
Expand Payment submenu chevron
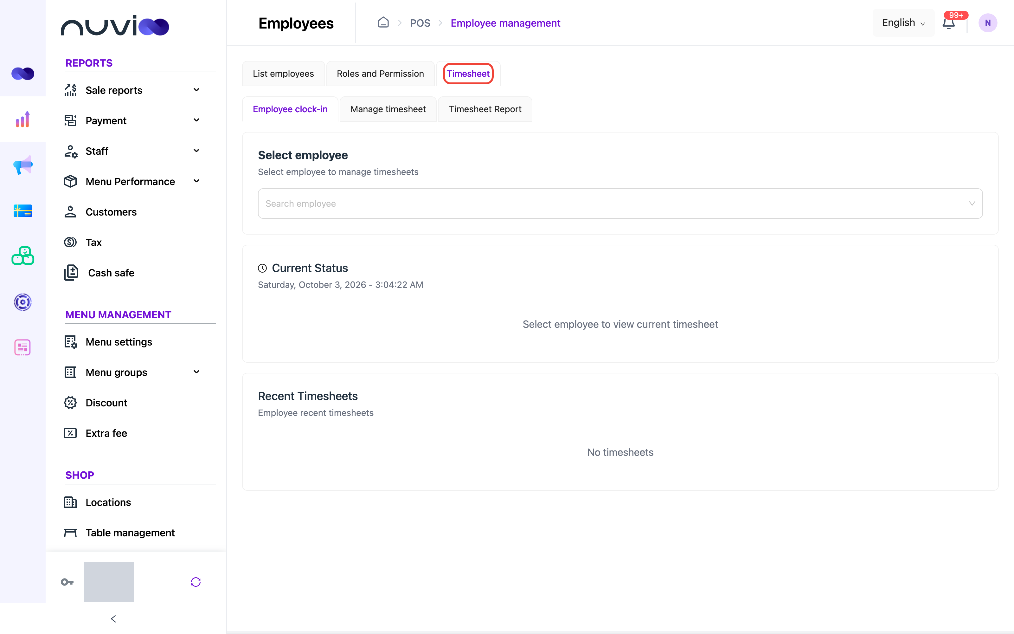(x=196, y=120)
